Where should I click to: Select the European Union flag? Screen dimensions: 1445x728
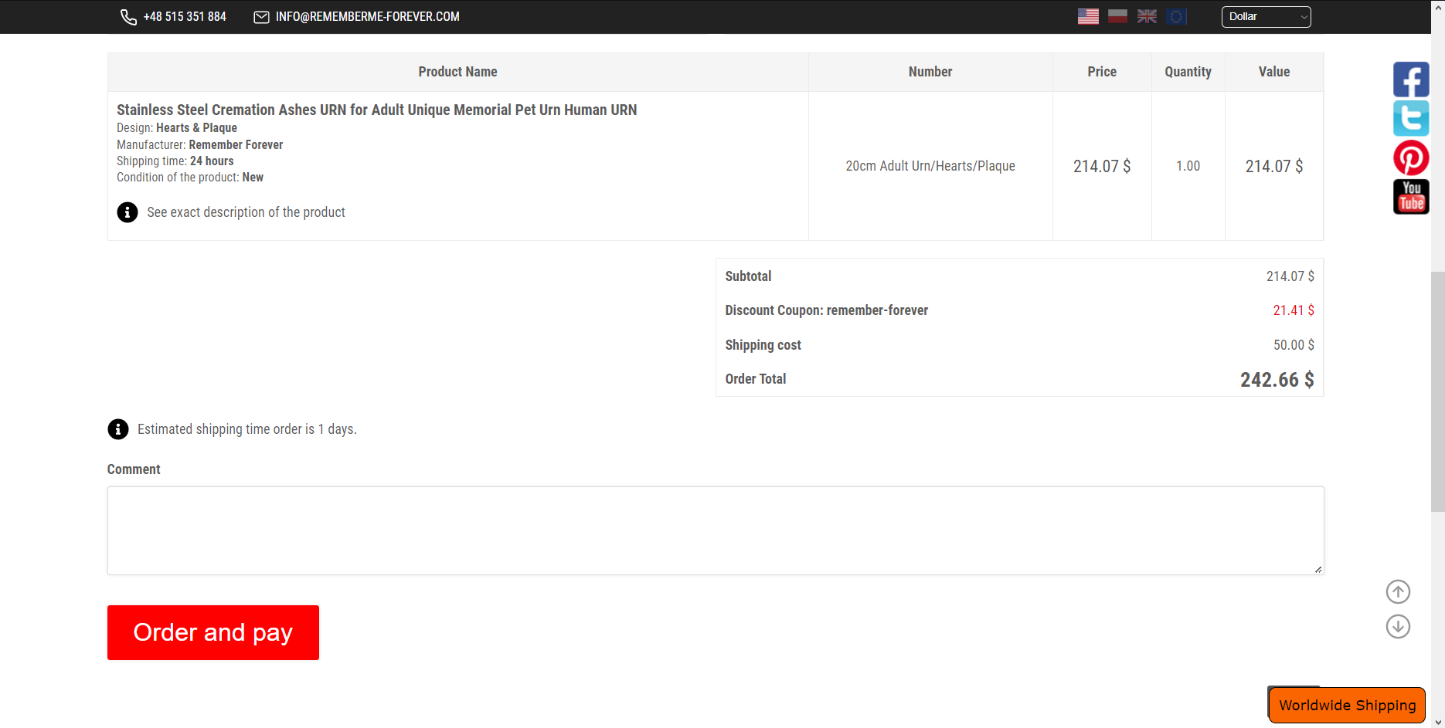coord(1176,16)
